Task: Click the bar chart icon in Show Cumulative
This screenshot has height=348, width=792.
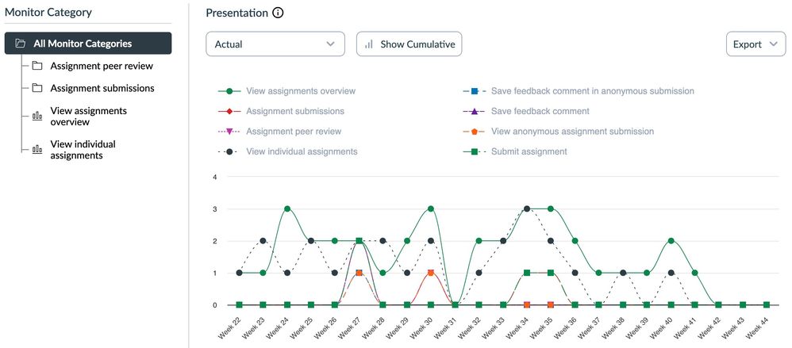Action: click(369, 44)
